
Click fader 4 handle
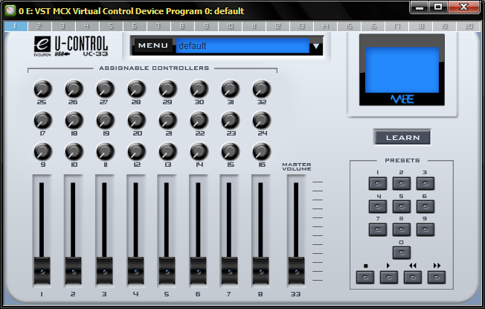tap(136, 270)
